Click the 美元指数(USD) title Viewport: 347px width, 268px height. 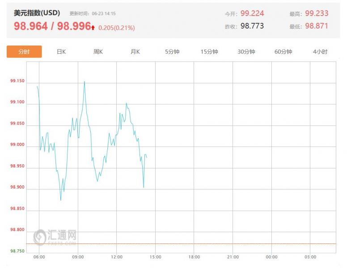coord(37,13)
